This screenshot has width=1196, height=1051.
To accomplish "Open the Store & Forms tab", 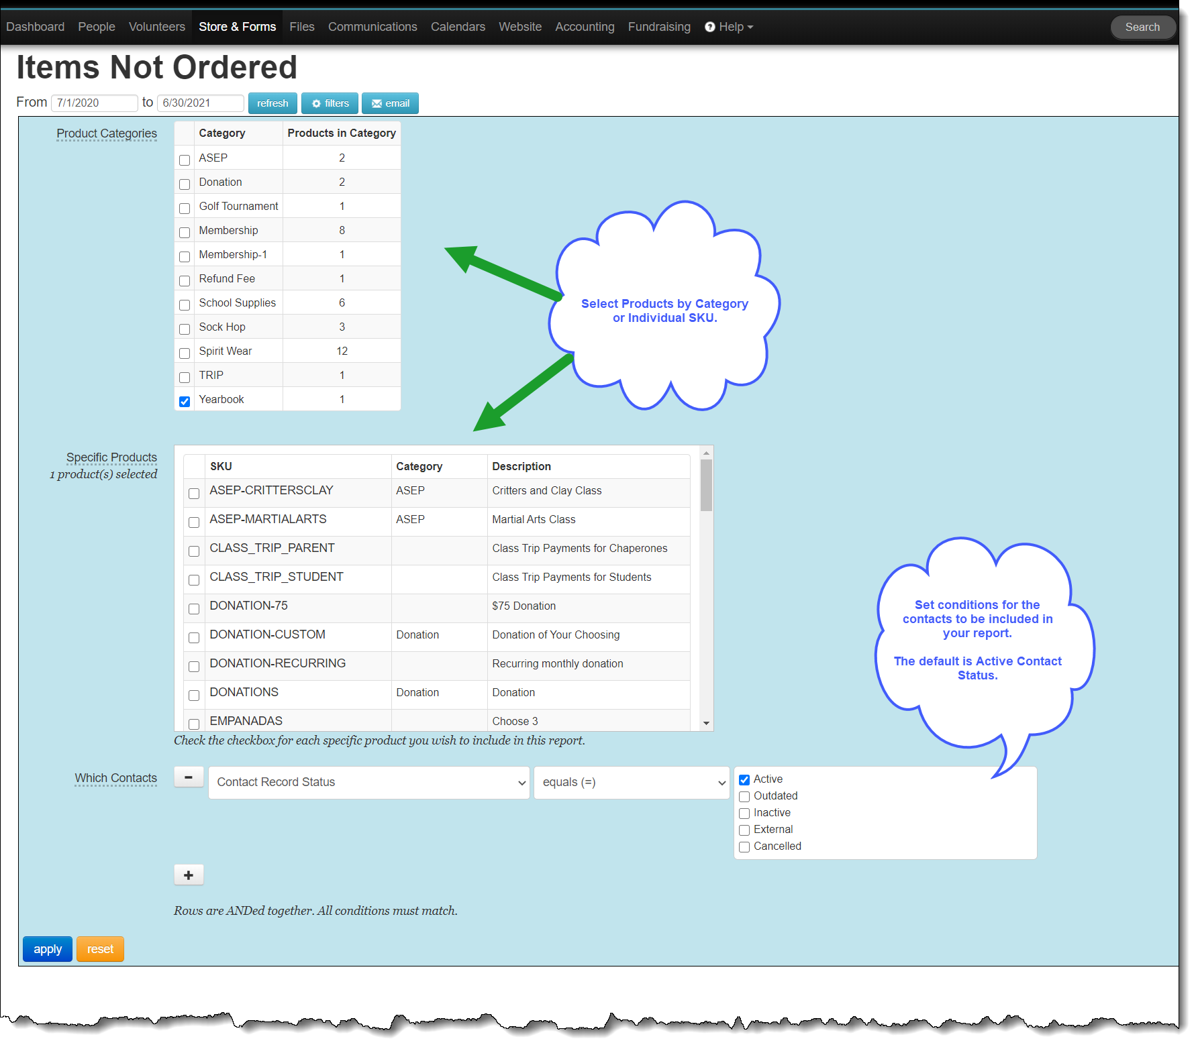I will click(237, 27).
